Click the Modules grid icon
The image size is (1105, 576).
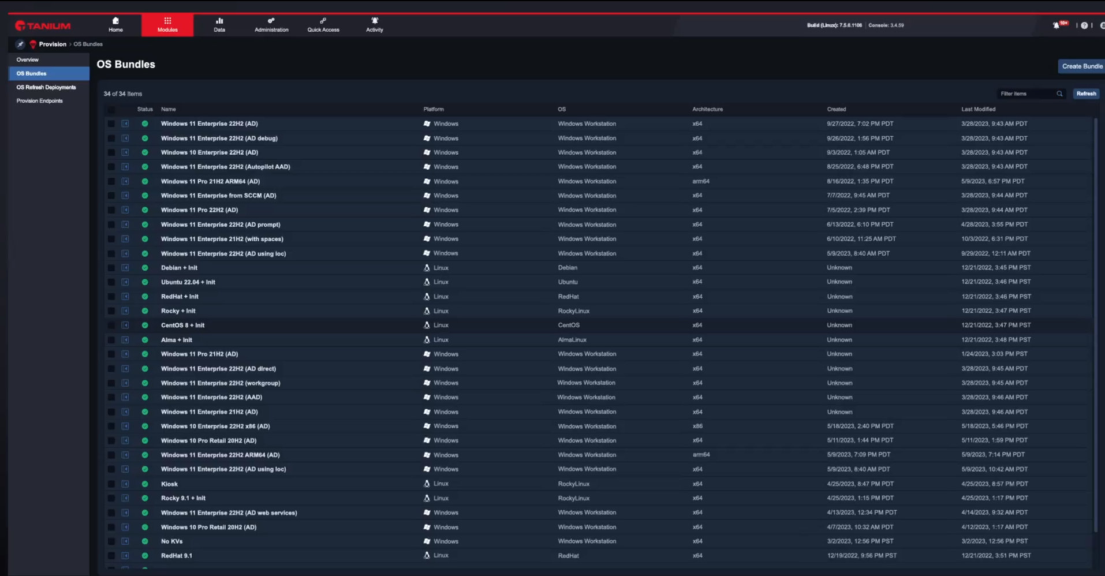pyautogui.click(x=167, y=25)
